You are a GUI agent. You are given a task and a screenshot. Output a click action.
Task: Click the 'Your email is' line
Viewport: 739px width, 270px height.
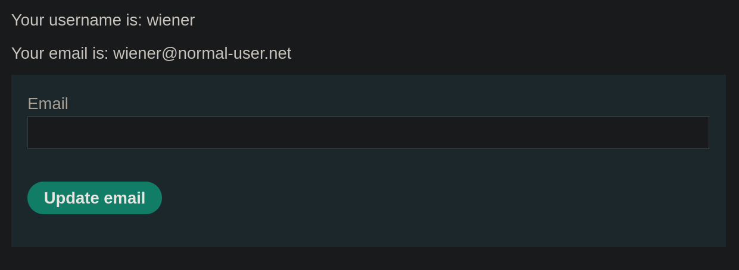(x=151, y=53)
